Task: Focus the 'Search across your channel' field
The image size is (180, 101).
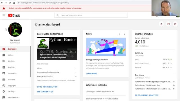Action: [x=91, y=15]
